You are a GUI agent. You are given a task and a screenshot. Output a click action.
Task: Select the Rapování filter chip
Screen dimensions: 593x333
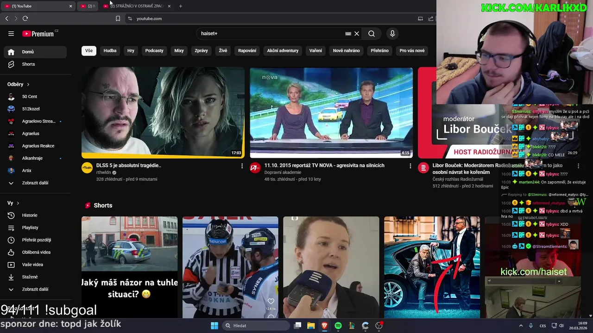coord(247,51)
